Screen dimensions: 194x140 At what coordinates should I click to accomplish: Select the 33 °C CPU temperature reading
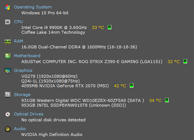(98, 27)
